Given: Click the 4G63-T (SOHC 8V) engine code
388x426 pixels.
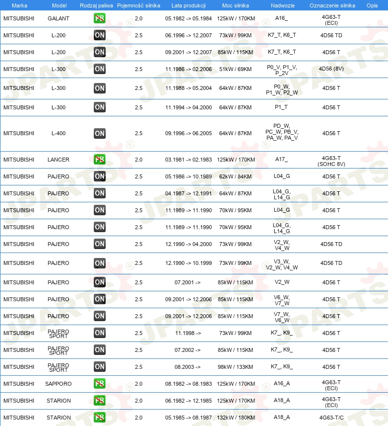Looking at the screenshot, I should point(331,161).
